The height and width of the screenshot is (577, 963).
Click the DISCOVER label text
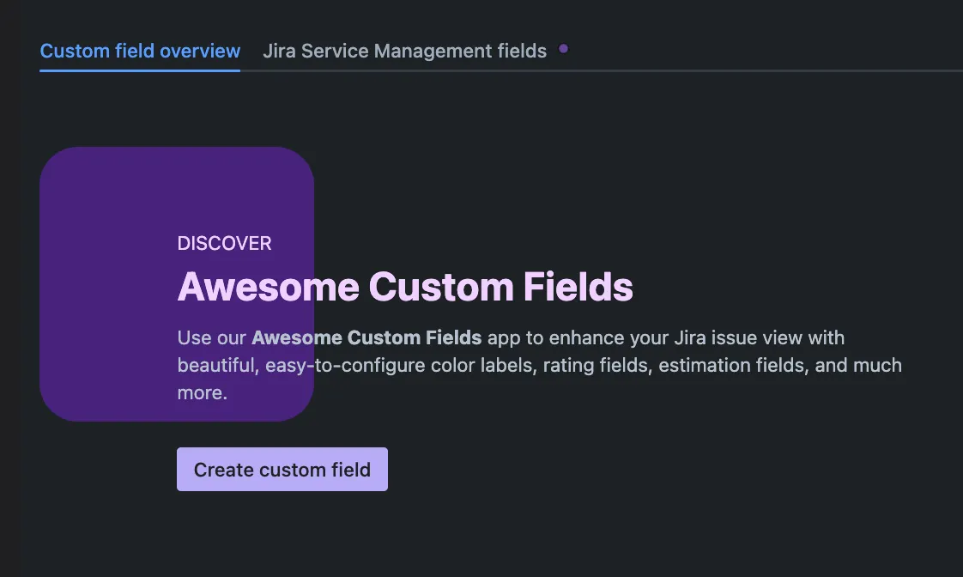click(224, 243)
